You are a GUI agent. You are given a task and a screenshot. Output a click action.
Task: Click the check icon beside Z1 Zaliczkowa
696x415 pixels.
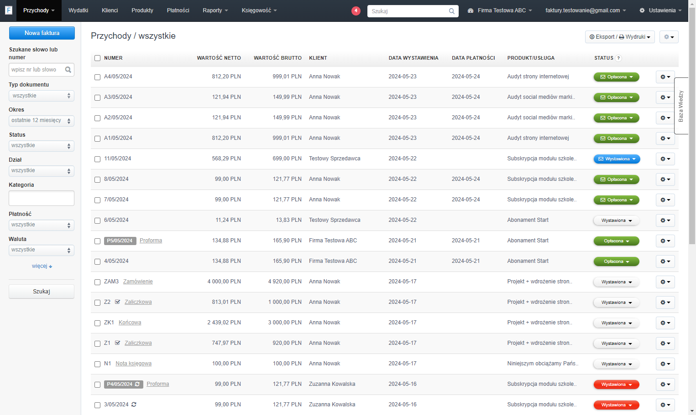point(117,343)
